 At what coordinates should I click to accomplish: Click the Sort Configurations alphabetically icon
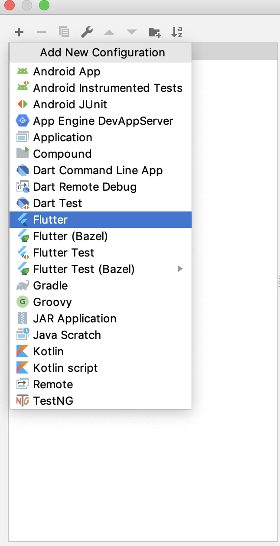pyautogui.click(x=177, y=32)
